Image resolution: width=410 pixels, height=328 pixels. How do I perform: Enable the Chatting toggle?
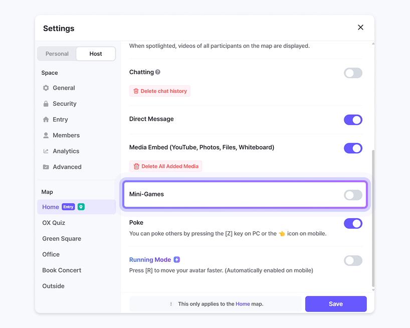point(353,73)
